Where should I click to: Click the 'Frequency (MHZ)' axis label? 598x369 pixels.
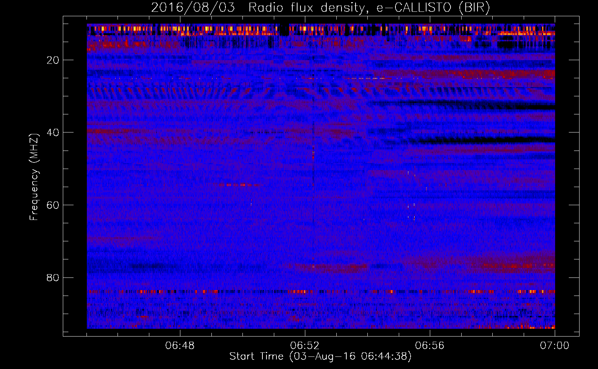(34, 177)
